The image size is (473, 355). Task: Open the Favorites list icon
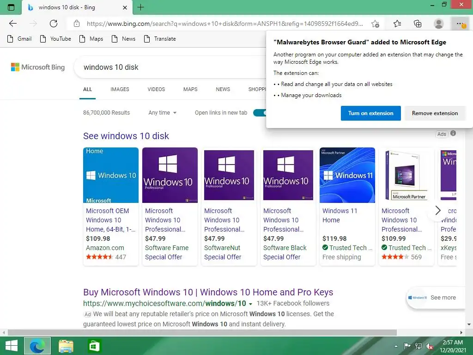(x=397, y=24)
